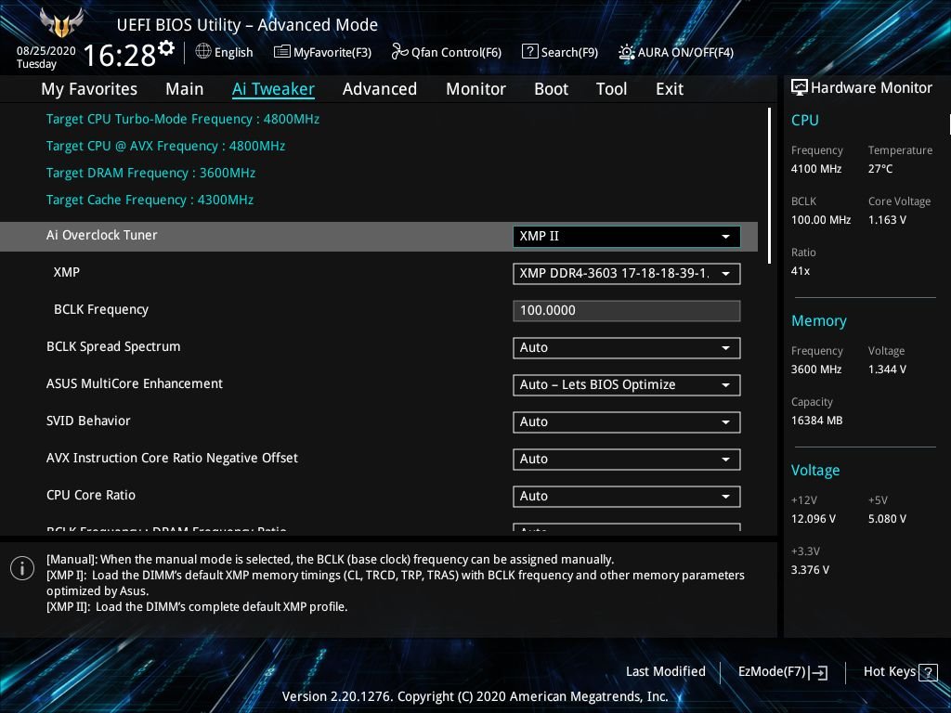Go to the Boot tab
This screenshot has width=951, height=713.
coord(552,89)
